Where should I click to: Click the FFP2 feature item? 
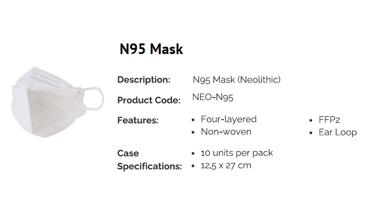(x=329, y=120)
